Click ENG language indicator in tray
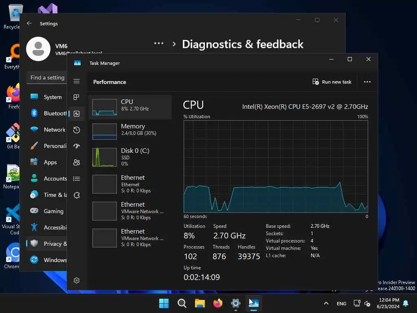 point(342,303)
